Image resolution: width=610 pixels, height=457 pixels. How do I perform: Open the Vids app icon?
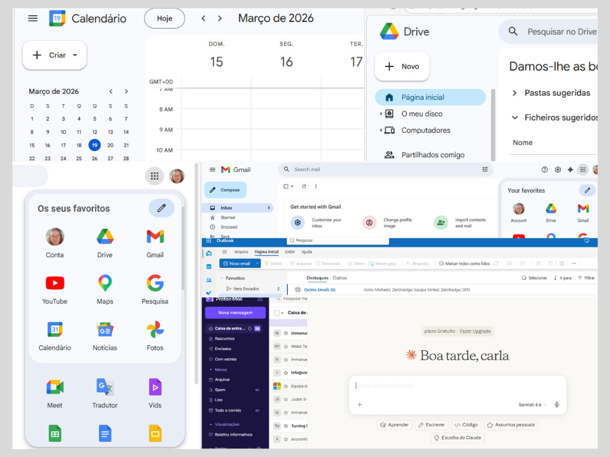click(x=155, y=393)
